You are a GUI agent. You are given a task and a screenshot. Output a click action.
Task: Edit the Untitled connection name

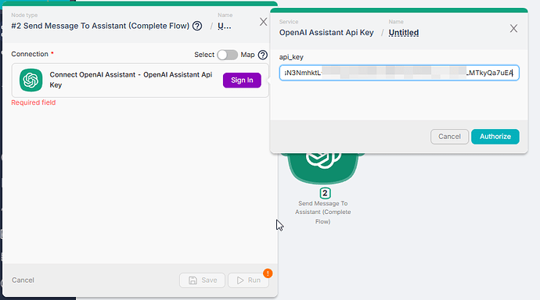pyautogui.click(x=404, y=33)
